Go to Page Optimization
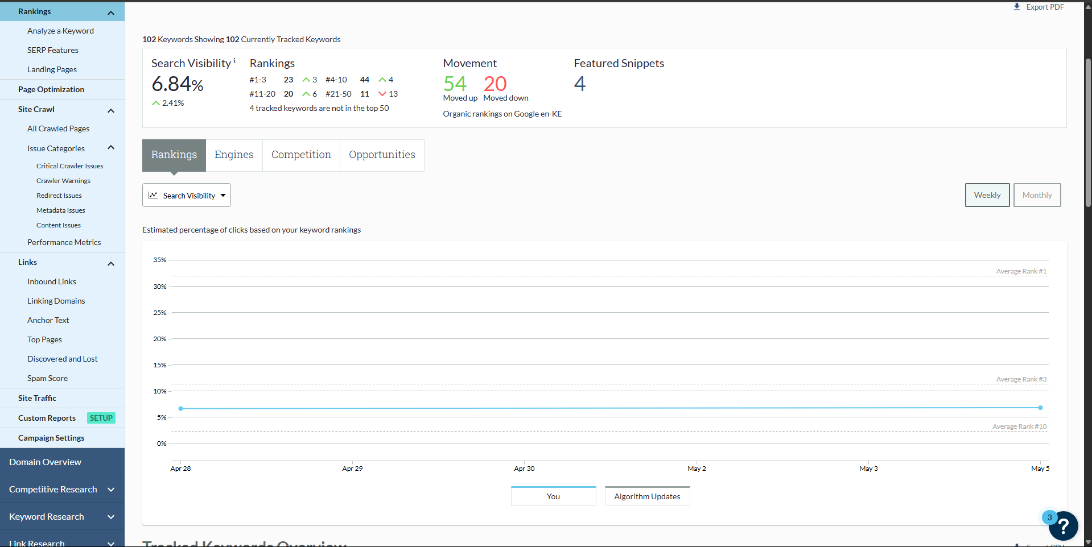This screenshot has height=547, width=1092. pos(51,89)
